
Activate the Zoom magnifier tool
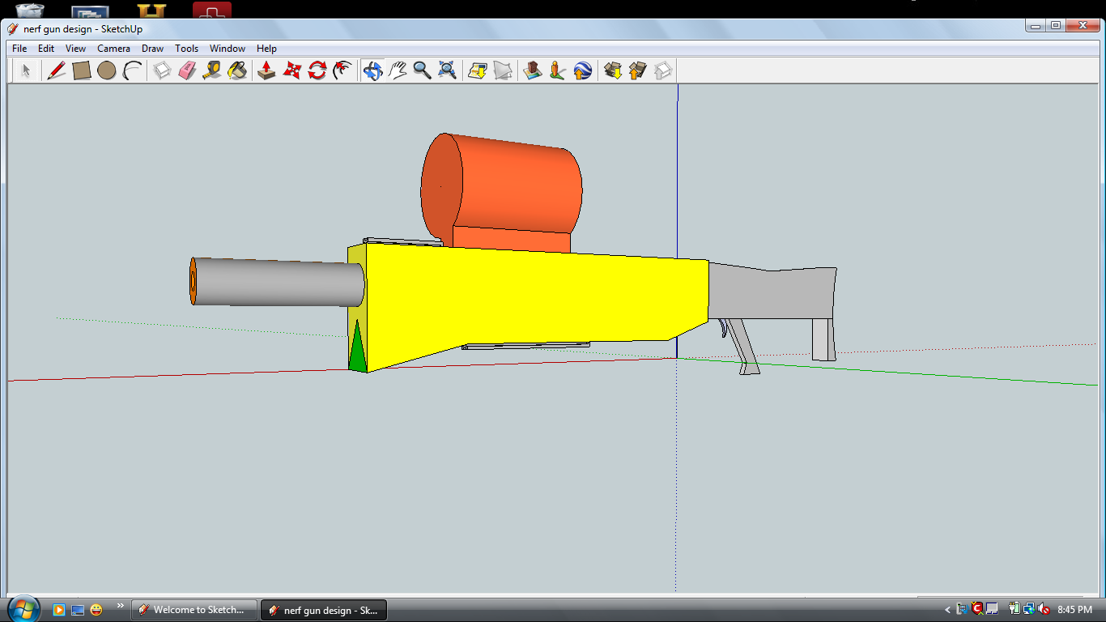click(422, 70)
